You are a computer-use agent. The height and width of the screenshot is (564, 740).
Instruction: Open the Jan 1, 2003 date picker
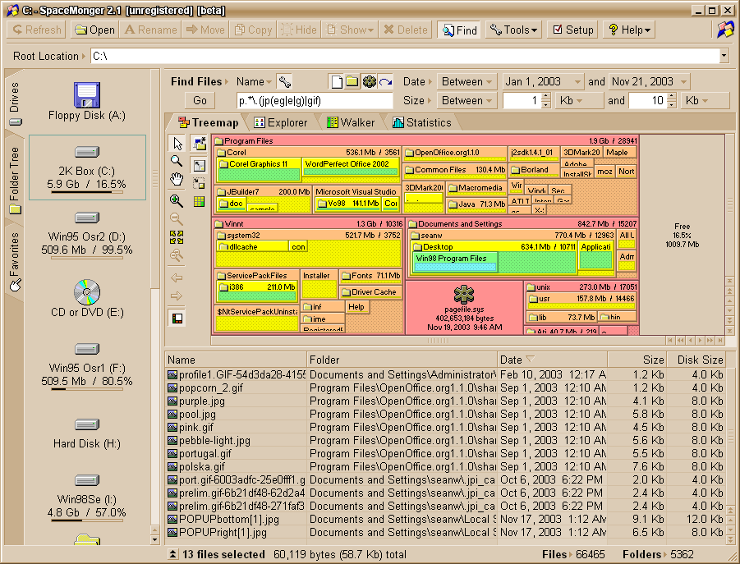(543, 81)
